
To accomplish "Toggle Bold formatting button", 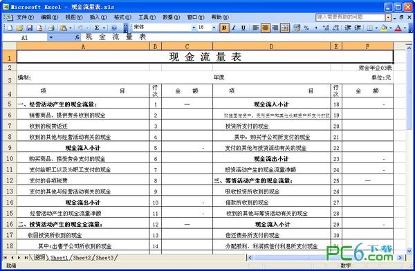I will click(224, 28).
